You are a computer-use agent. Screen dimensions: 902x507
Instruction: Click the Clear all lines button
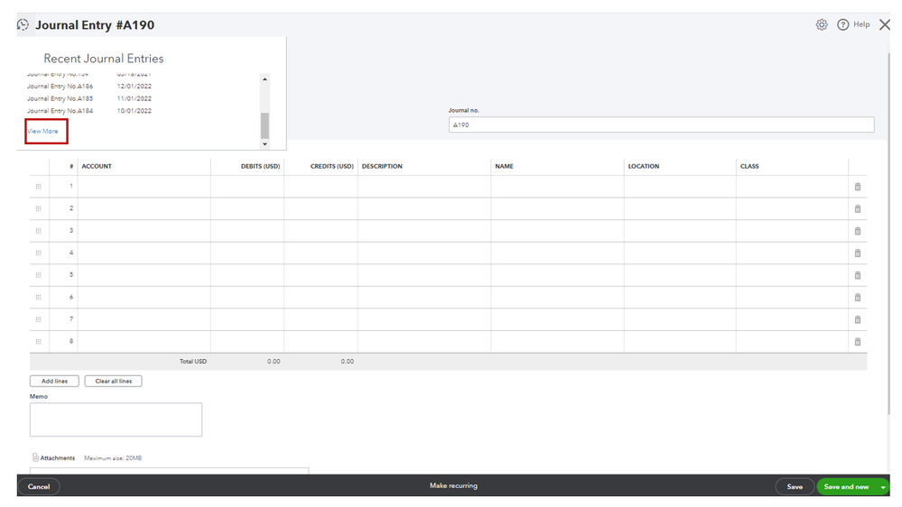pos(114,381)
